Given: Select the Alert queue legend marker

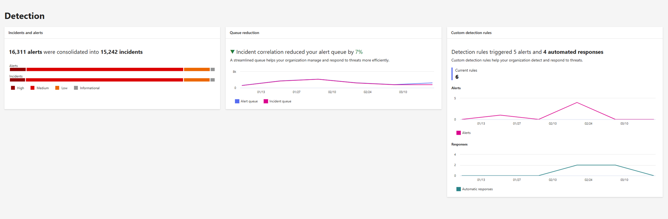Looking at the screenshot, I should [237, 101].
